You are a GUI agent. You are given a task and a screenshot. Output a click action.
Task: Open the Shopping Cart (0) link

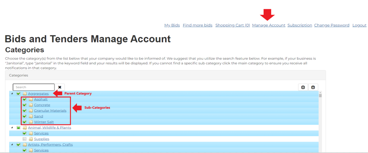point(232,26)
